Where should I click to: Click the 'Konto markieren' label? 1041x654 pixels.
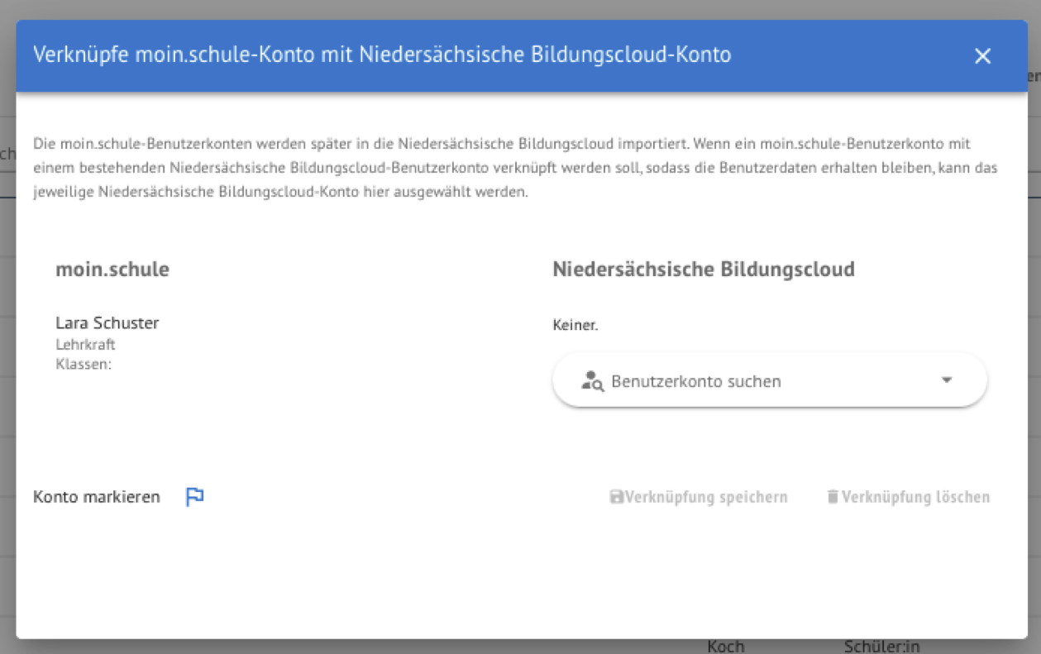pos(97,498)
